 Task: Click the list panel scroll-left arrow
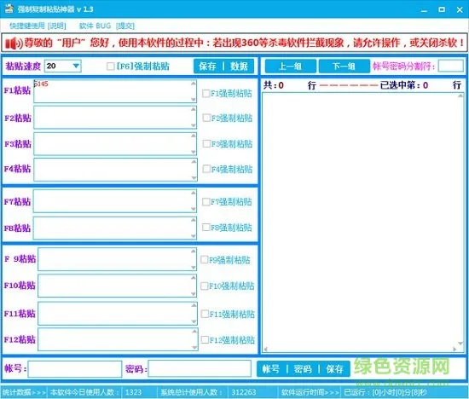(265, 349)
